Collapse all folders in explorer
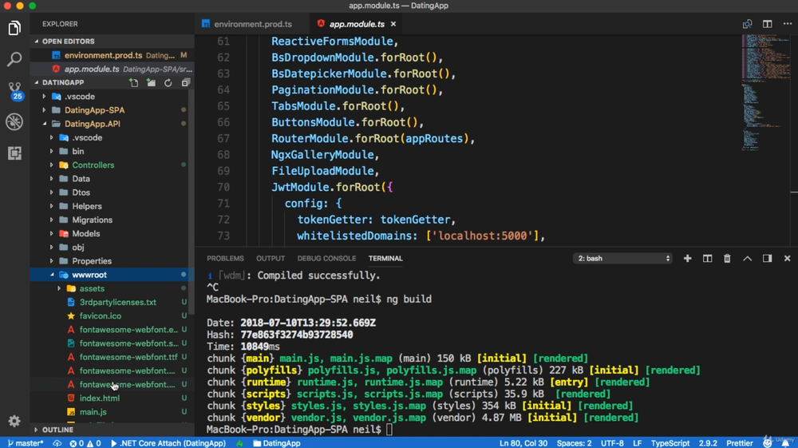 pyautogui.click(x=186, y=82)
